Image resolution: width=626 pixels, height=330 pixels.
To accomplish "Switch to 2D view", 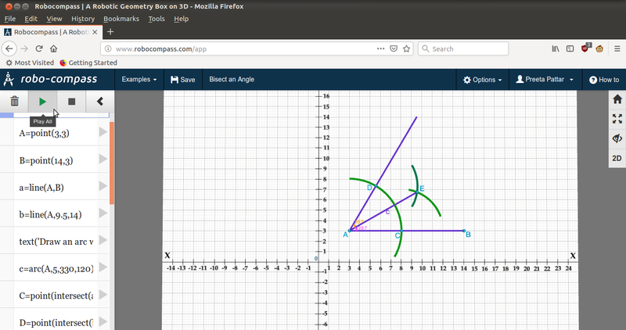I will point(617,158).
